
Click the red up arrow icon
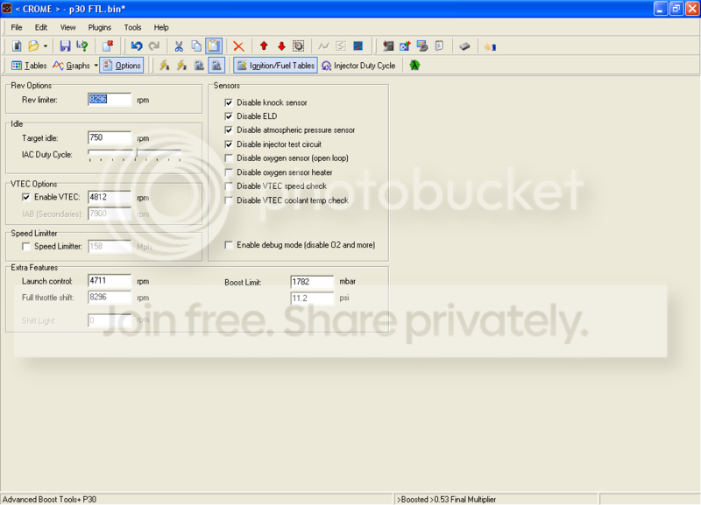click(264, 46)
